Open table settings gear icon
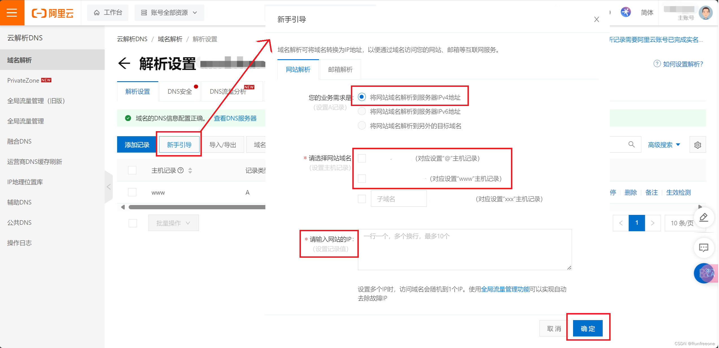 (x=698, y=145)
